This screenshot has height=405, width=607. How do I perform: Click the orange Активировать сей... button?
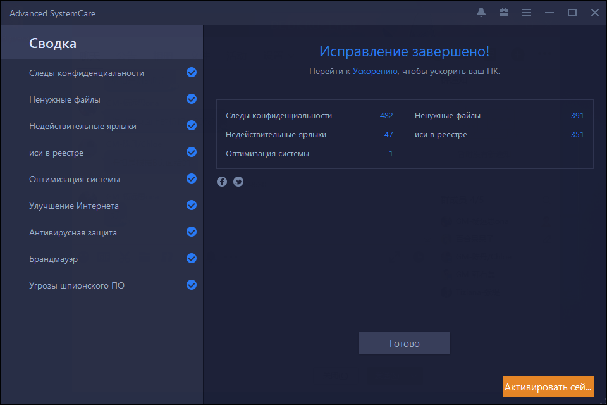(x=548, y=387)
